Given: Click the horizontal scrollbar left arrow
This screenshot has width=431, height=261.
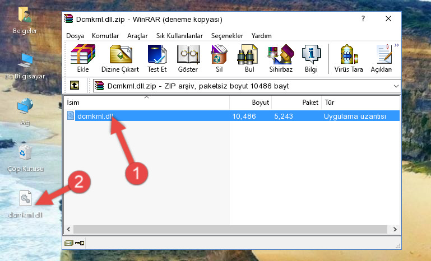Looking at the screenshot, I should click(x=68, y=229).
